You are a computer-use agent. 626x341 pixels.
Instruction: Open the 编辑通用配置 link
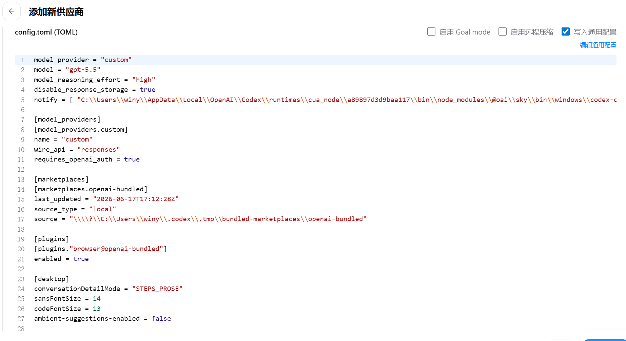[598, 45]
